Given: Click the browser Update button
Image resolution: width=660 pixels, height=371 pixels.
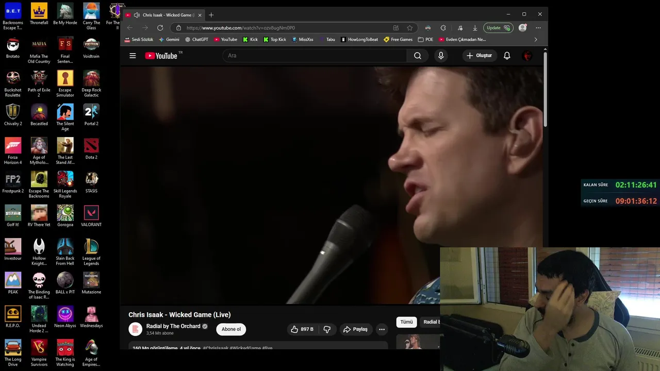Looking at the screenshot, I should pos(498,28).
